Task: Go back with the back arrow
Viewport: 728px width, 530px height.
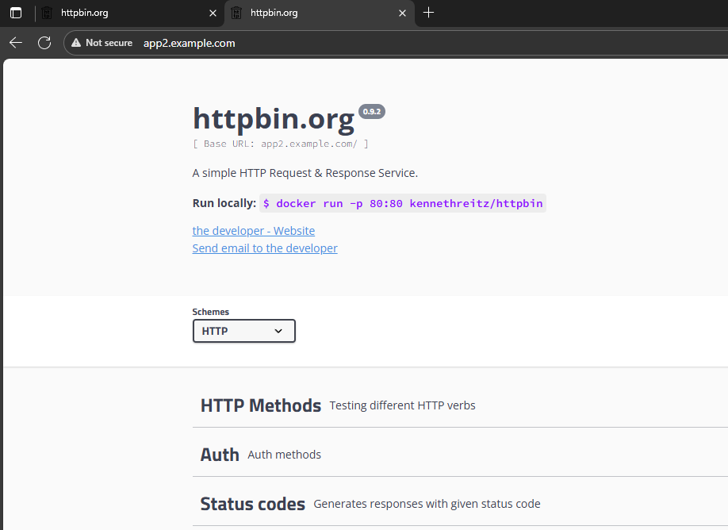Action: pos(16,43)
